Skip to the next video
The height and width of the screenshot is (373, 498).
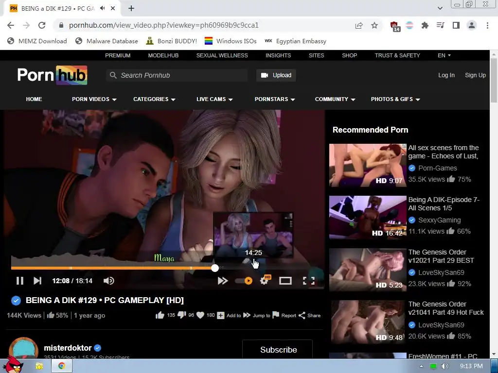coord(37,281)
